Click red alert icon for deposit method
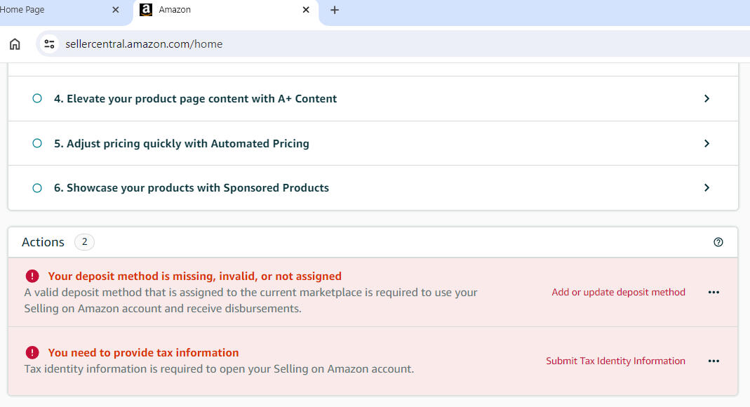Viewport: 750px width, 407px height. (x=32, y=276)
